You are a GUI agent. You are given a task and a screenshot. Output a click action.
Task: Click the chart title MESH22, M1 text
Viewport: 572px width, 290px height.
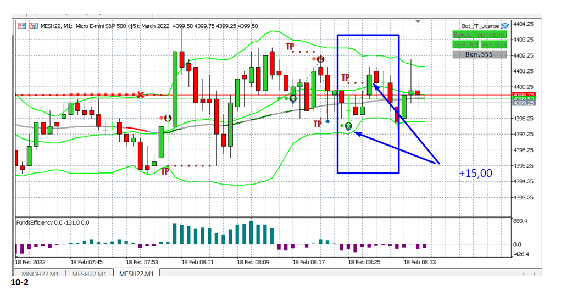pos(55,26)
